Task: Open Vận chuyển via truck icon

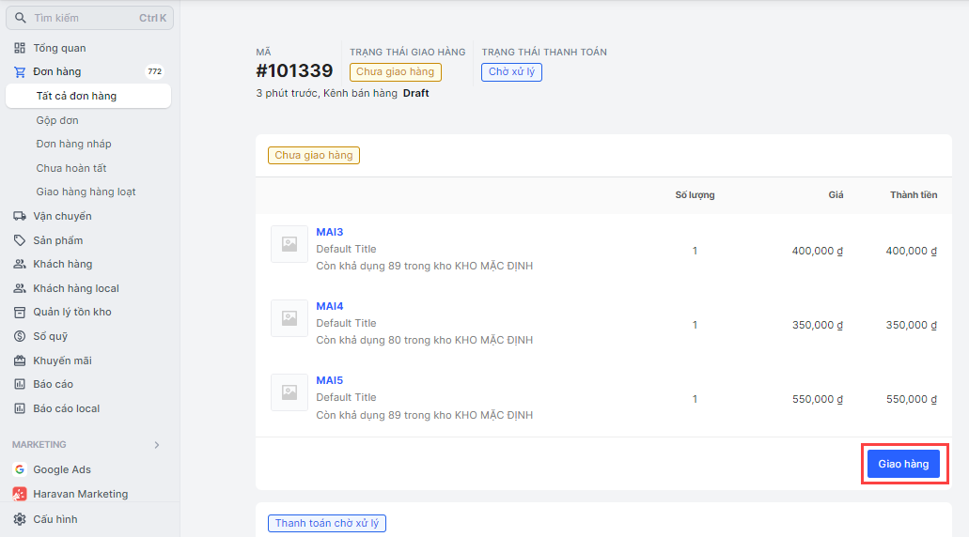Action: [x=20, y=216]
